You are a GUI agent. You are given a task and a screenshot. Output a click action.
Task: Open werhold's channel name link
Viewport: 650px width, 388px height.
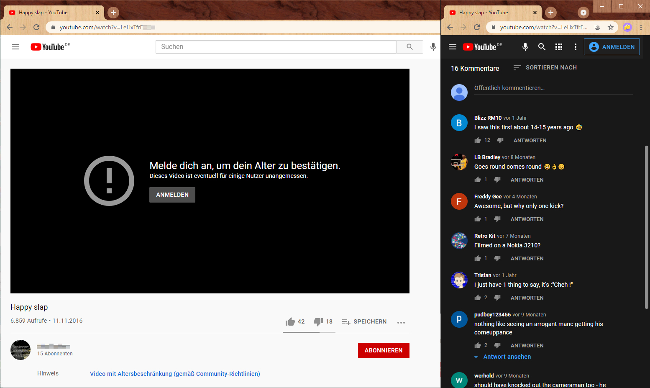pyautogui.click(x=484, y=376)
